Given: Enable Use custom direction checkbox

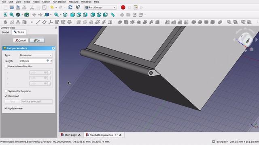Looking at the screenshot, I should click(x=6, y=66).
